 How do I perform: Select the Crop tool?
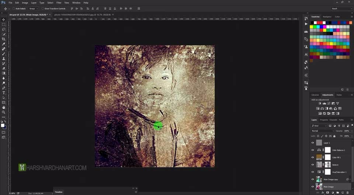pos(4,39)
